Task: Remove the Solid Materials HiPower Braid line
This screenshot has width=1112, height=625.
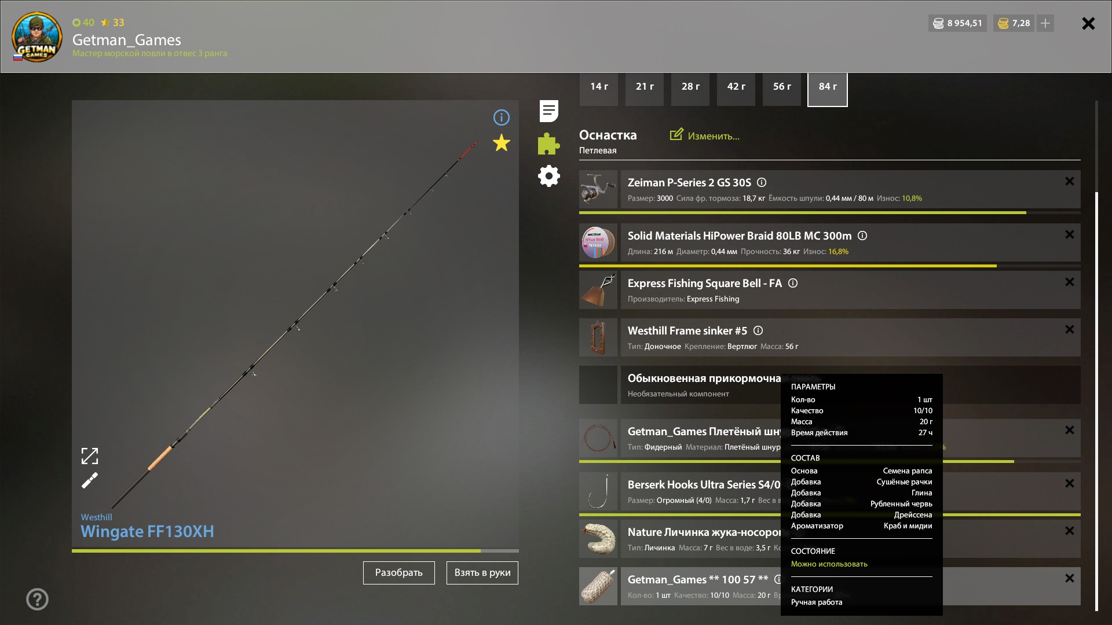Action: point(1070,234)
